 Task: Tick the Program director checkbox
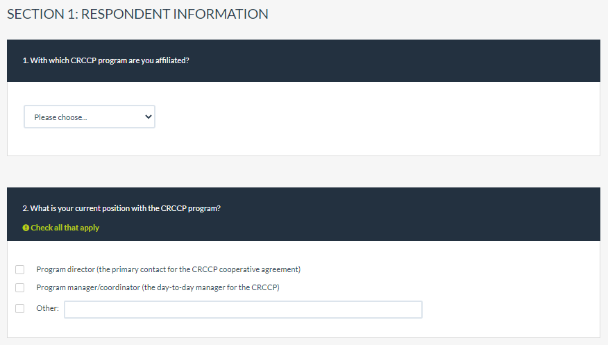[x=20, y=269]
